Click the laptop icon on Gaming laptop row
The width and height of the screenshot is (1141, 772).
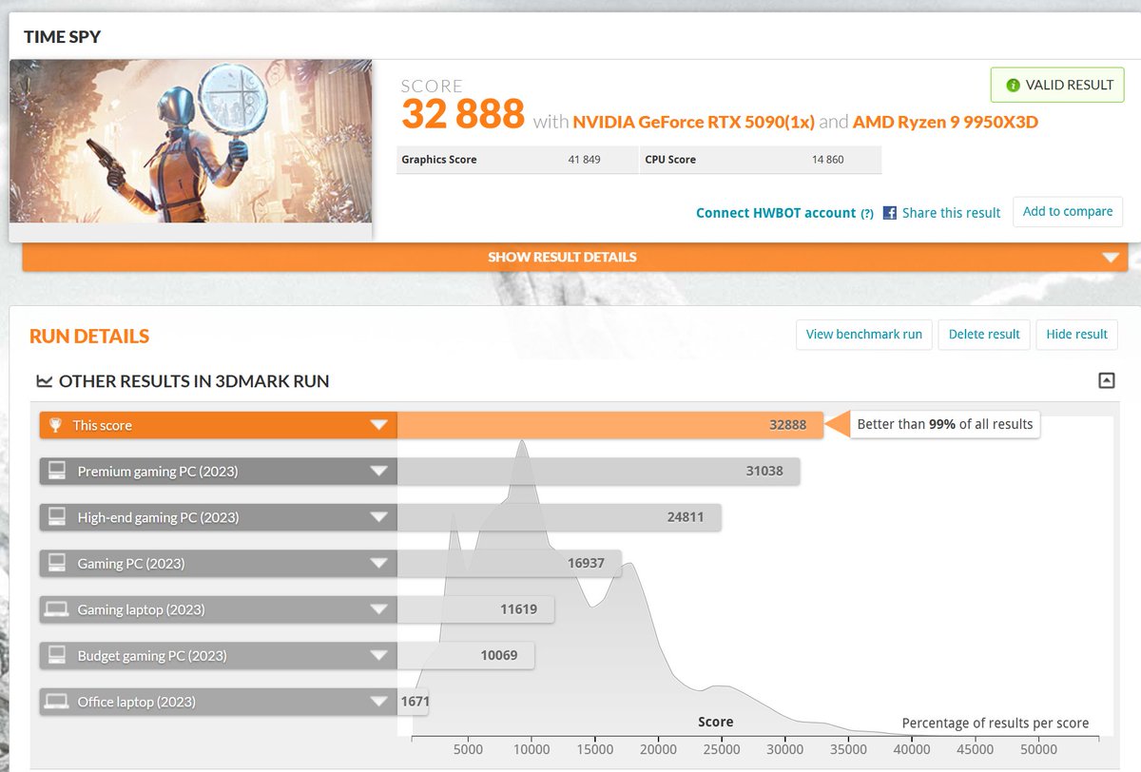[57, 609]
